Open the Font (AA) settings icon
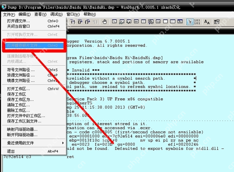The image size is (234, 172). tap(207, 22)
